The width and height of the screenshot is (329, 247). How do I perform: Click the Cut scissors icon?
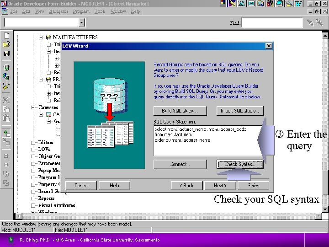pyautogui.click(x=6, y=100)
